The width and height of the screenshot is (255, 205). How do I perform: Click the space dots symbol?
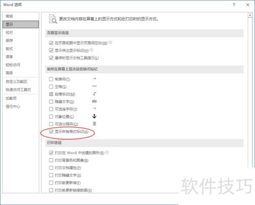[x=94, y=86]
